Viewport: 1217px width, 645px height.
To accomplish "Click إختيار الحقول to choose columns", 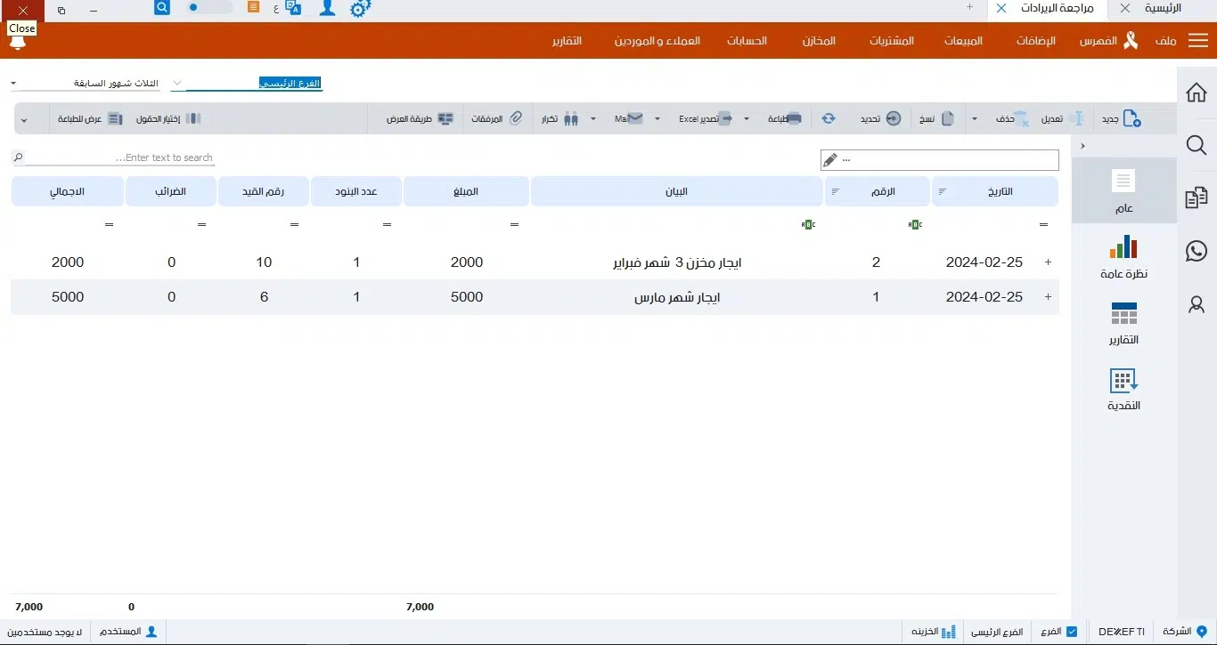I will click(158, 118).
